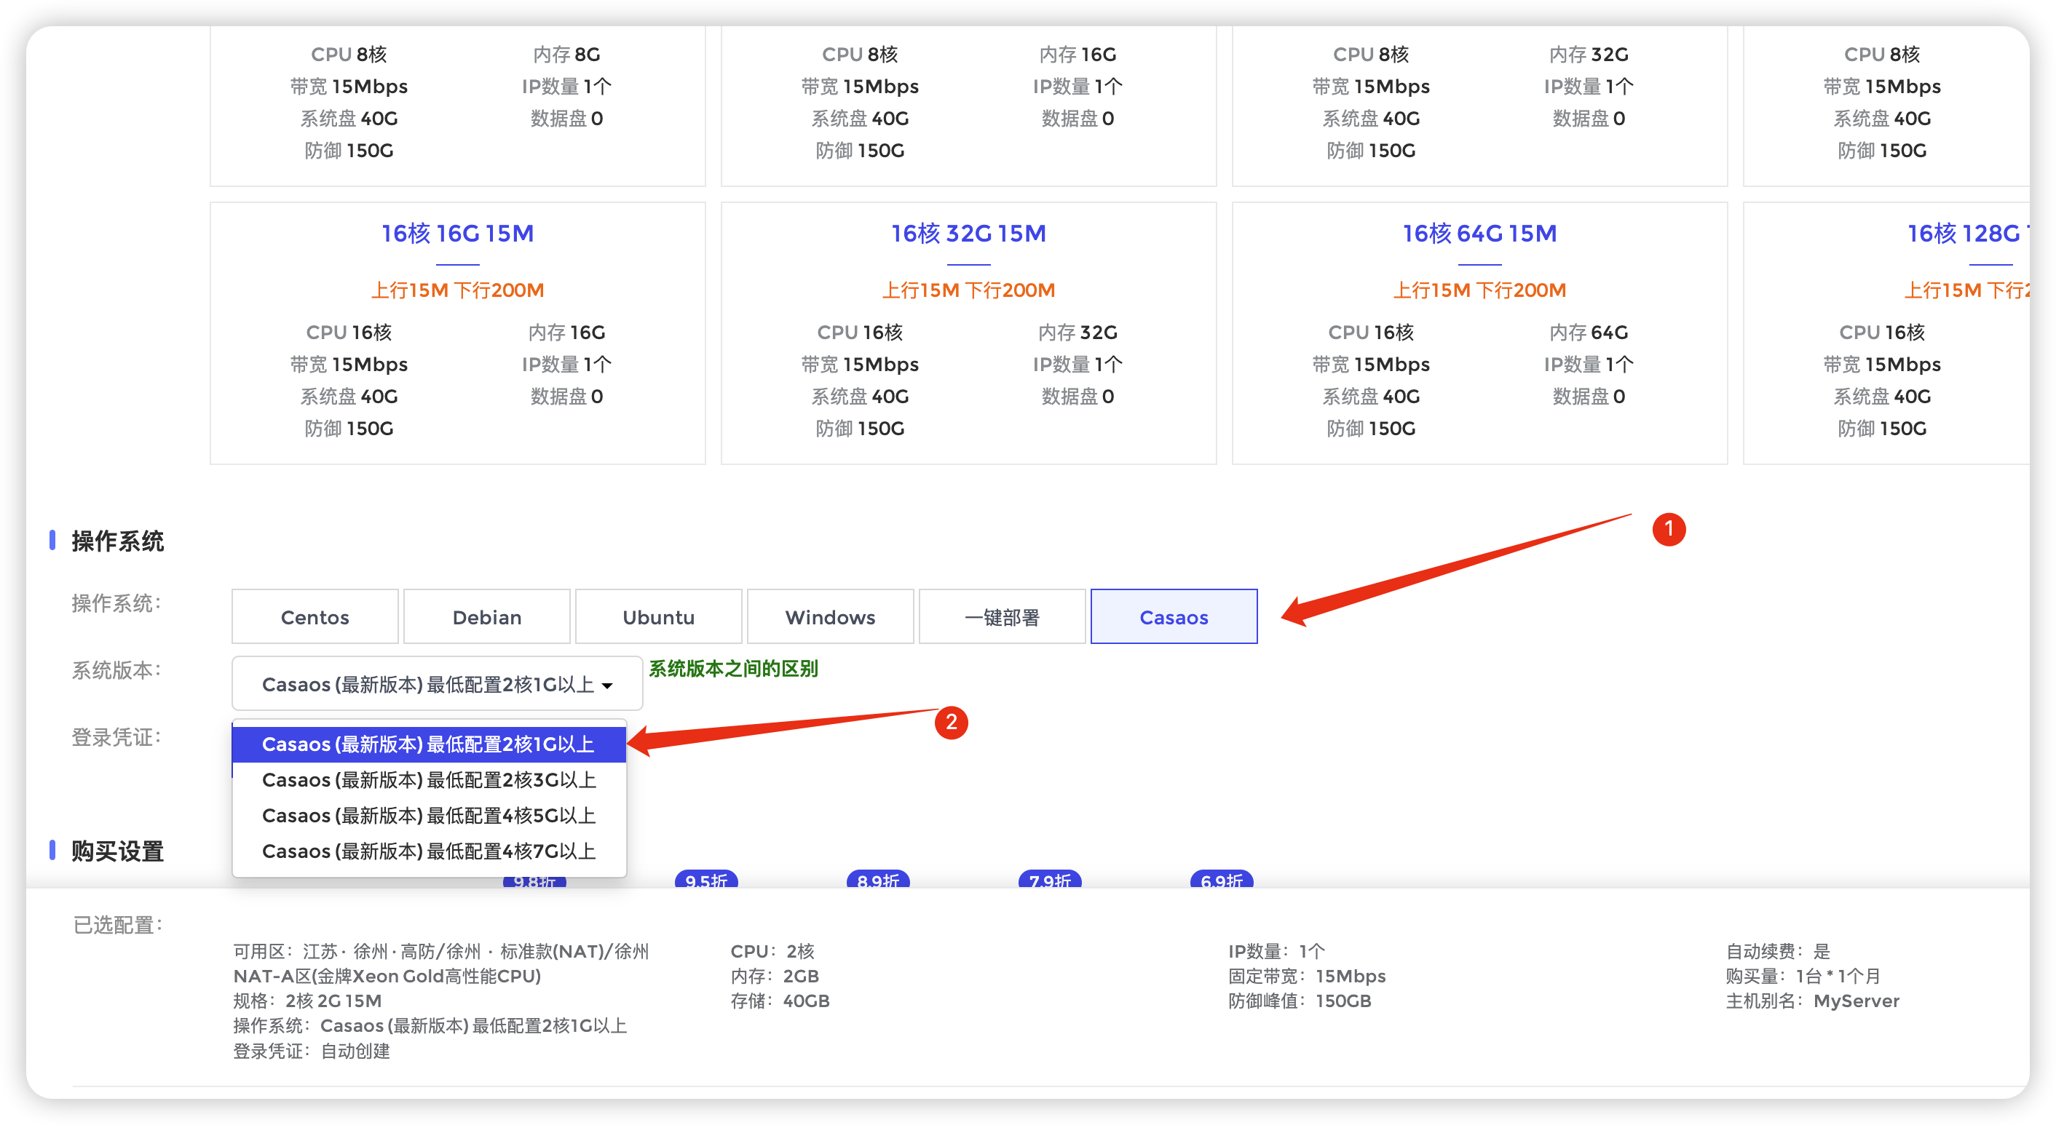Viewport: 2056px width, 1125px height.
Task: Select the Casaos operating system option
Action: 1174,617
